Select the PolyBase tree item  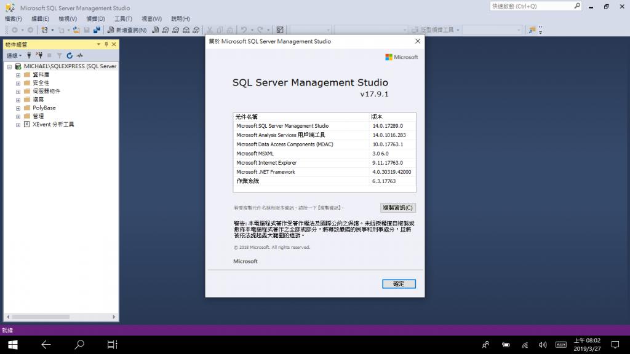pos(44,108)
